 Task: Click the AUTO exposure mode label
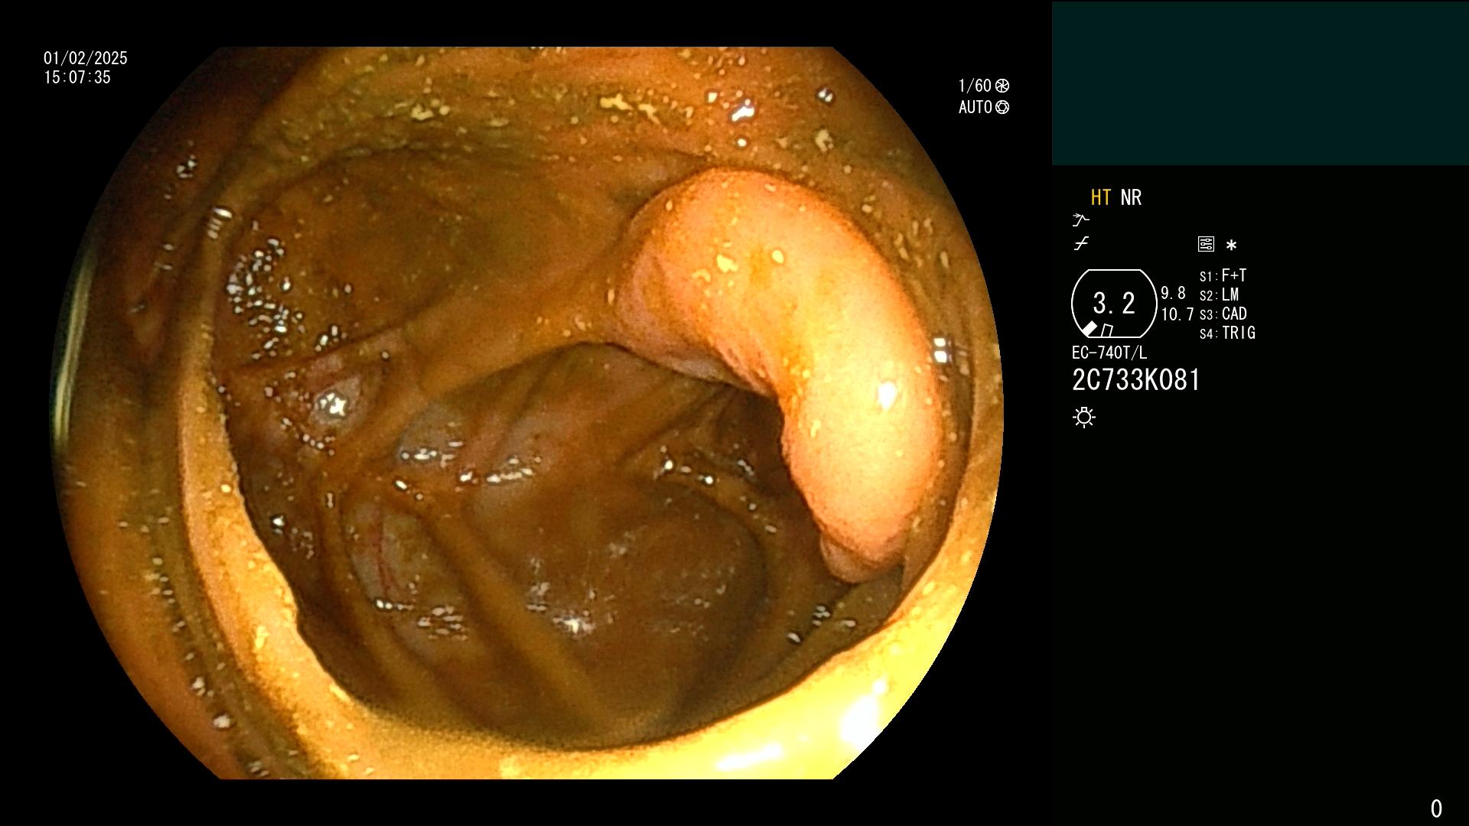[976, 107]
